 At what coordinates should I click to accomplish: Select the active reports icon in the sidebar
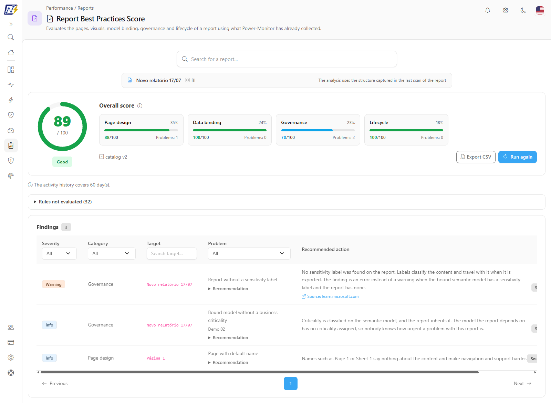(11, 145)
